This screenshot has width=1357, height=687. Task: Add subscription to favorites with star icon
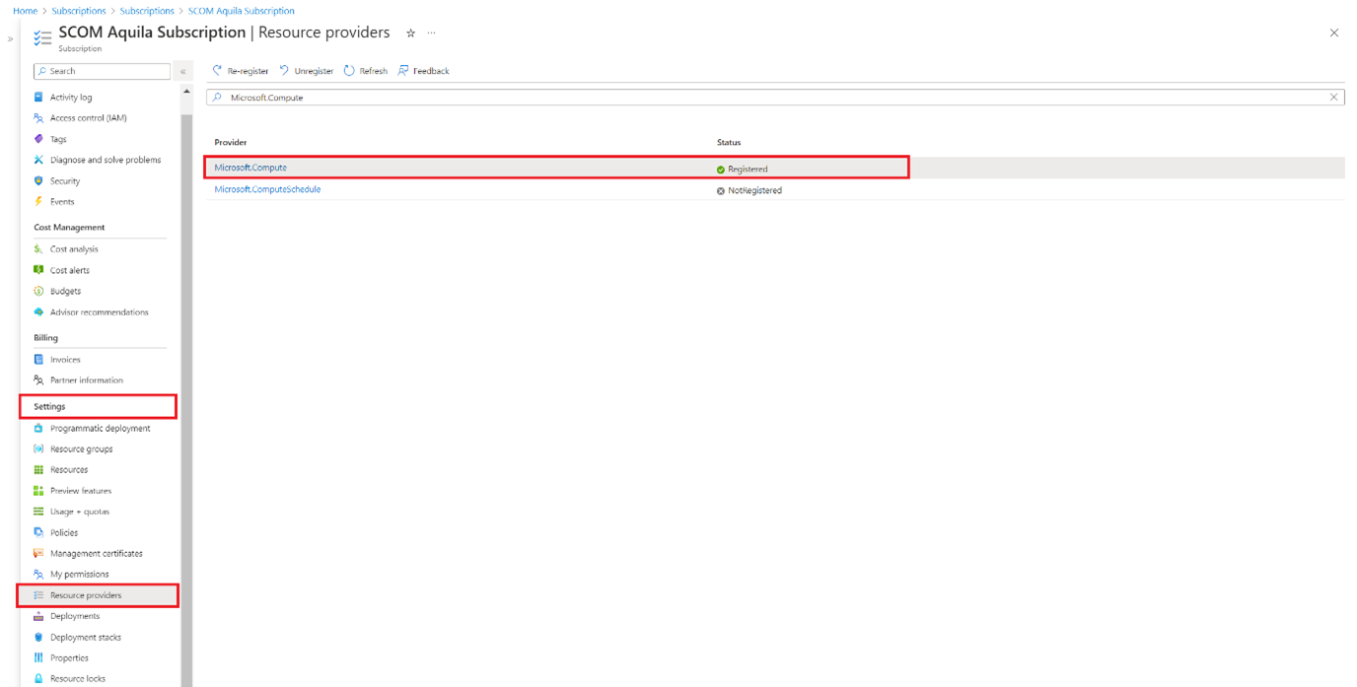pyautogui.click(x=410, y=33)
